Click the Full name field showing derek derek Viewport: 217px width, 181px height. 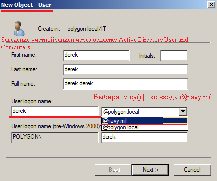coord(126,84)
